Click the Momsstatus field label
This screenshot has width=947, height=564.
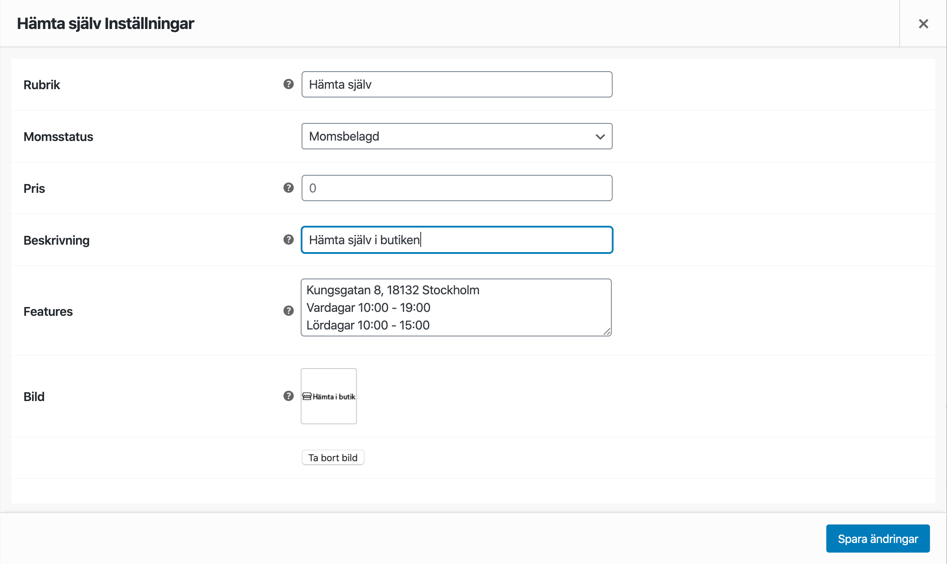pyautogui.click(x=58, y=137)
